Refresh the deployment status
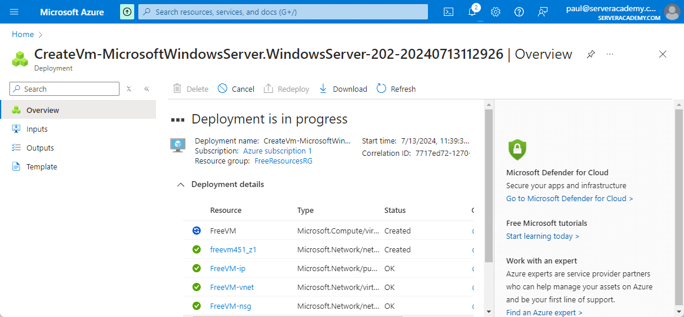The image size is (684, 317). pos(396,89)
